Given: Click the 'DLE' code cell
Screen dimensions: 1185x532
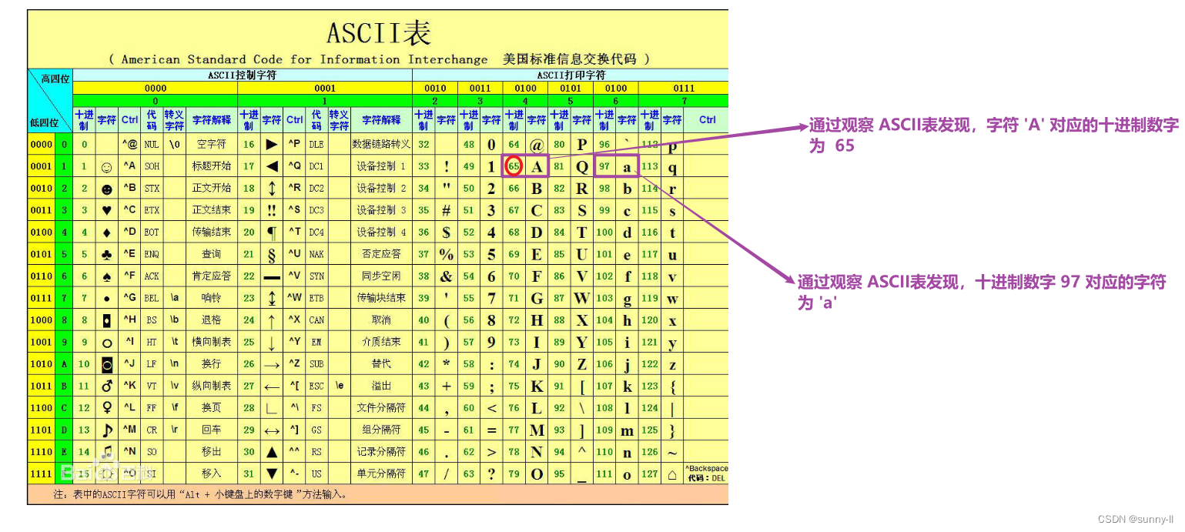Looking at the screenshot, I should [x=316, y=144].
